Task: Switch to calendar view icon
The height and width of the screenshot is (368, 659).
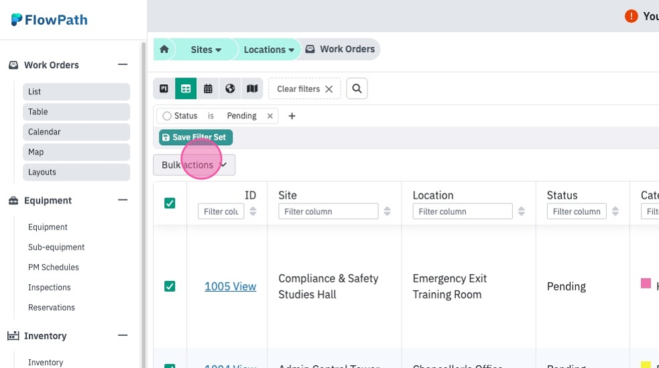Action: coord(208,88)
